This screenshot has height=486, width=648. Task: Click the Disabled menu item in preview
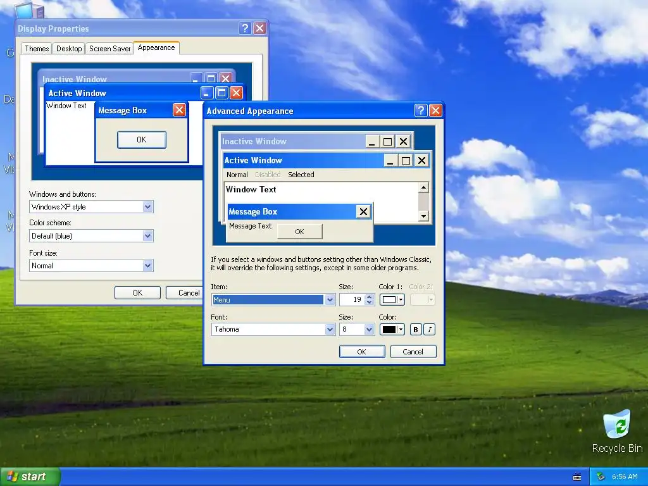268,175
